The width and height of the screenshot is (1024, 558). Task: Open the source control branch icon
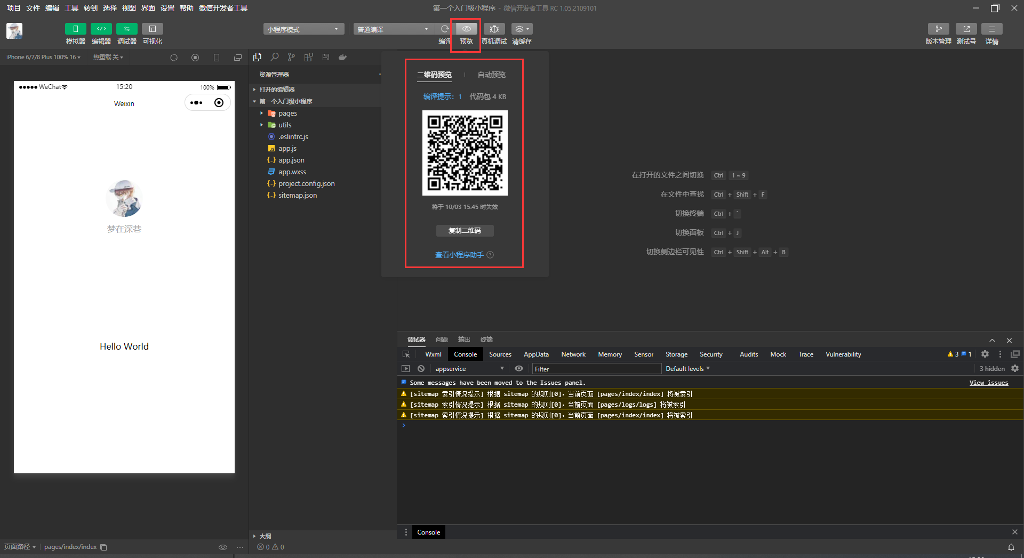click(x=291, y=57)
